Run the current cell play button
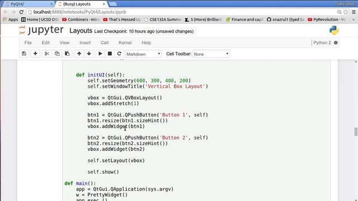358x201 pixels. tap(100, 54)
